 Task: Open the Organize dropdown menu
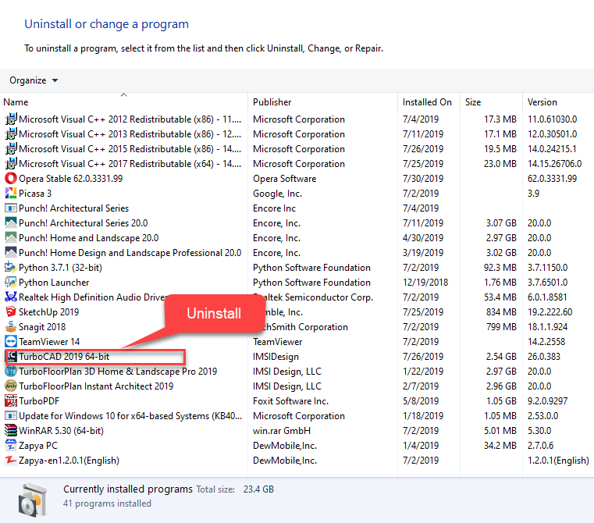coord(34,80)
